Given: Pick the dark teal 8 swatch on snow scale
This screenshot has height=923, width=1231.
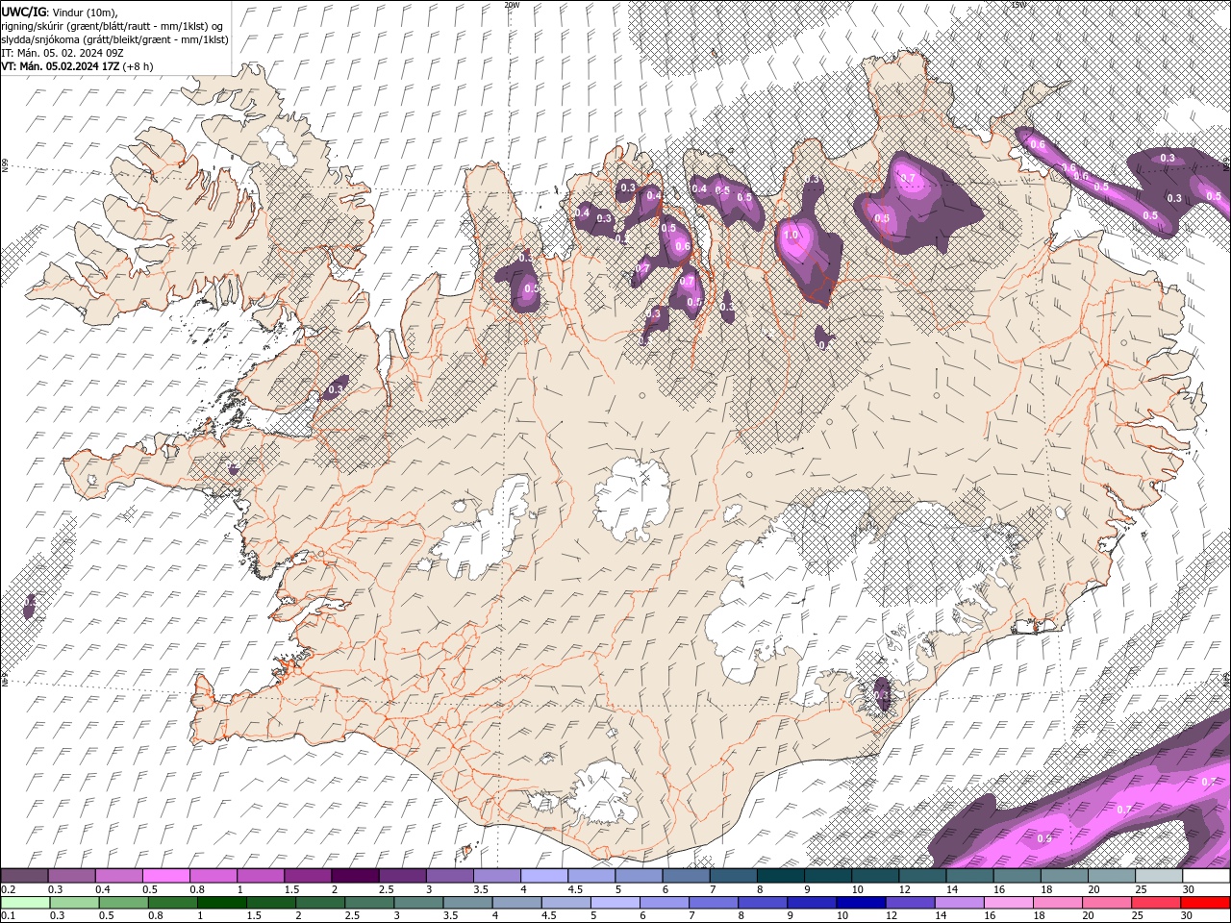Looking at the screenshot, I should click(x=781, y=876).
